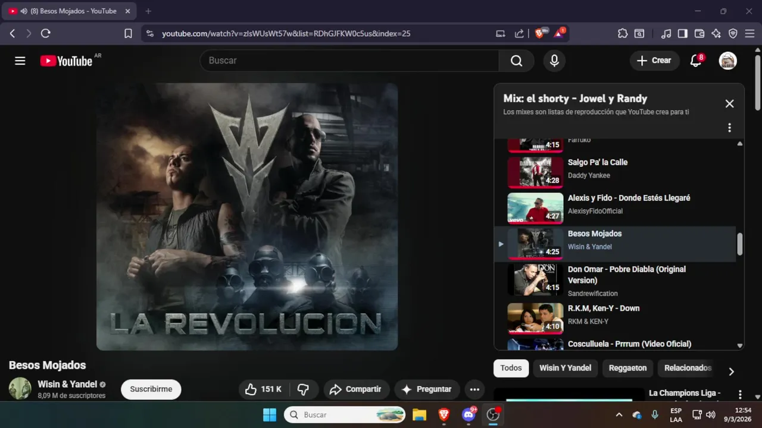Image resolution: width=762 pixels, height=428 pixels.
Task: Bookmark this page
Action: pyautogui.click(x=128, y=34)
